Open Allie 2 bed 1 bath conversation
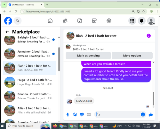This screenshot has width=160, height=129. click(29, 110)
